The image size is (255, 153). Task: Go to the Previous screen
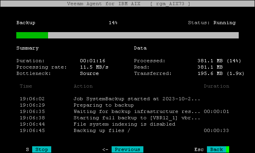click(127, 149)
